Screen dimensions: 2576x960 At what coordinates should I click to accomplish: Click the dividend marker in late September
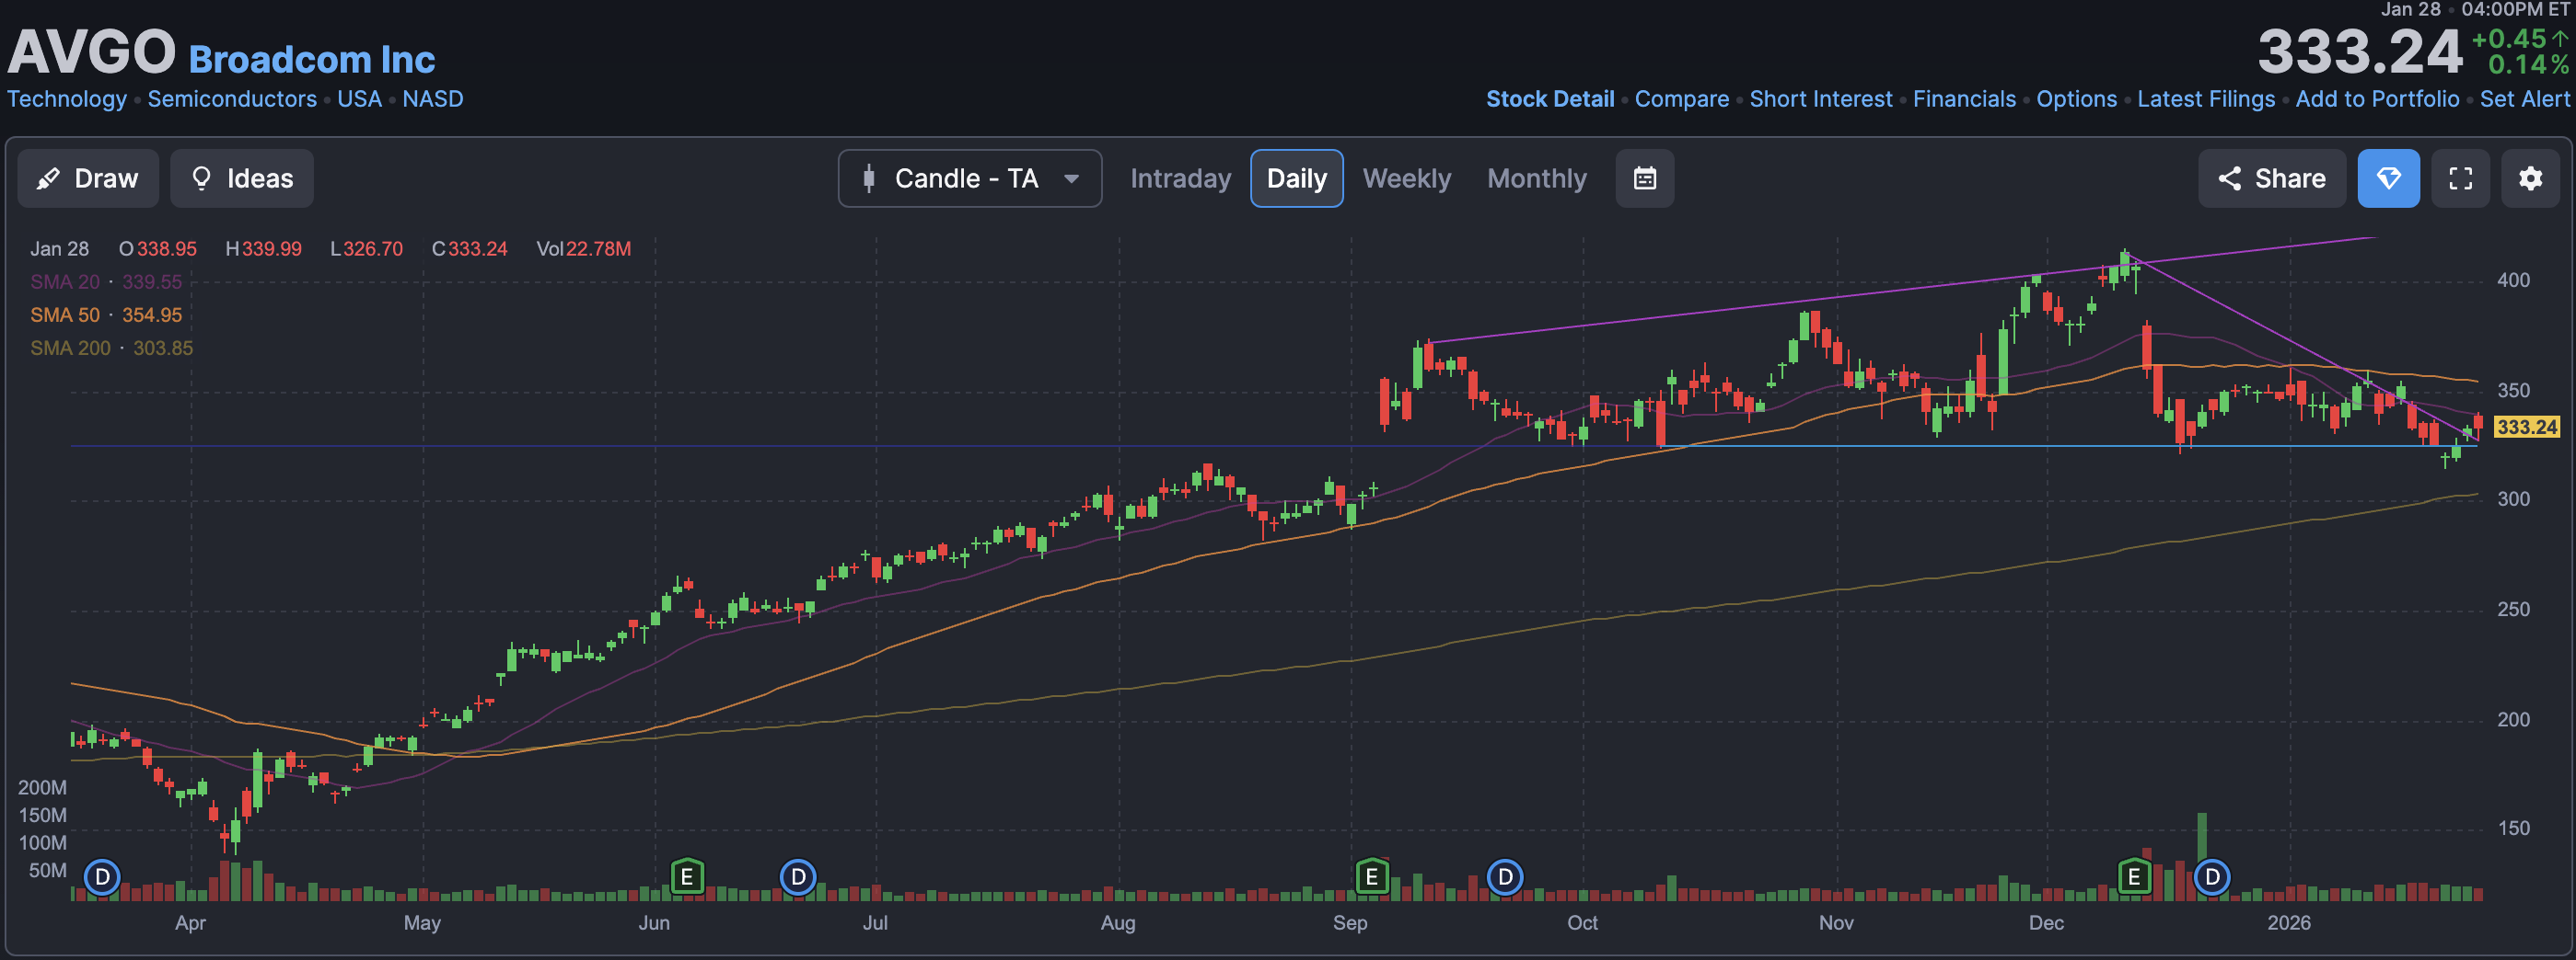(1505, 878)
